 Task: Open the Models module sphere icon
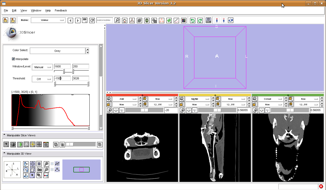click(147, 20)
